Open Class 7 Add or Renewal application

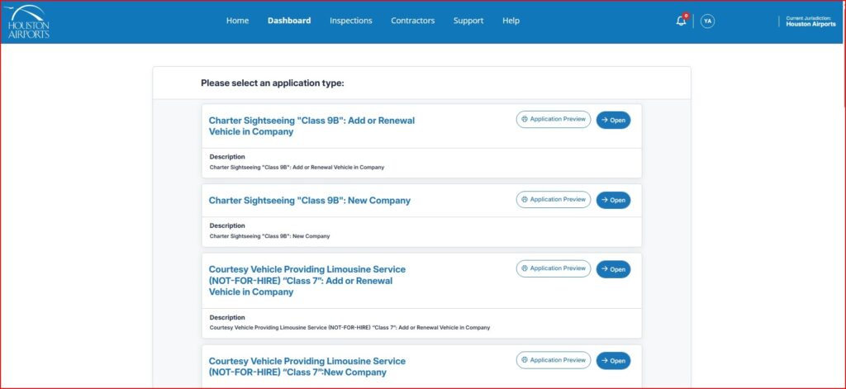click(x=613, y=269)
